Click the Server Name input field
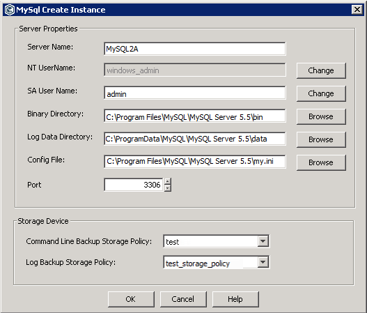This screenshot has height=313, width=367. (195, 49)
